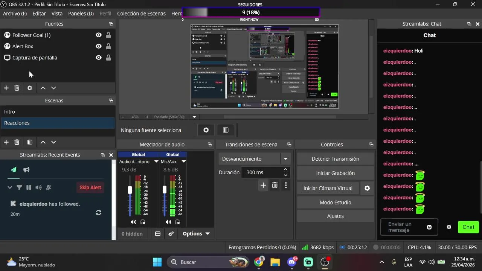Mute the Mic/Aux channel

(x=168, y=222)
